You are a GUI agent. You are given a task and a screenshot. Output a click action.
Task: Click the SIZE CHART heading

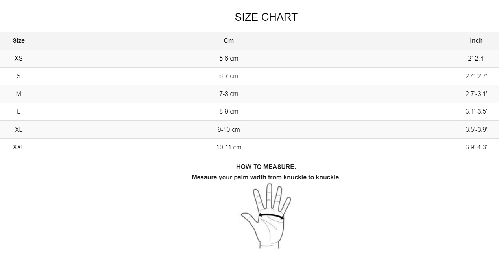pyautogui.click(x=266, y=17)
